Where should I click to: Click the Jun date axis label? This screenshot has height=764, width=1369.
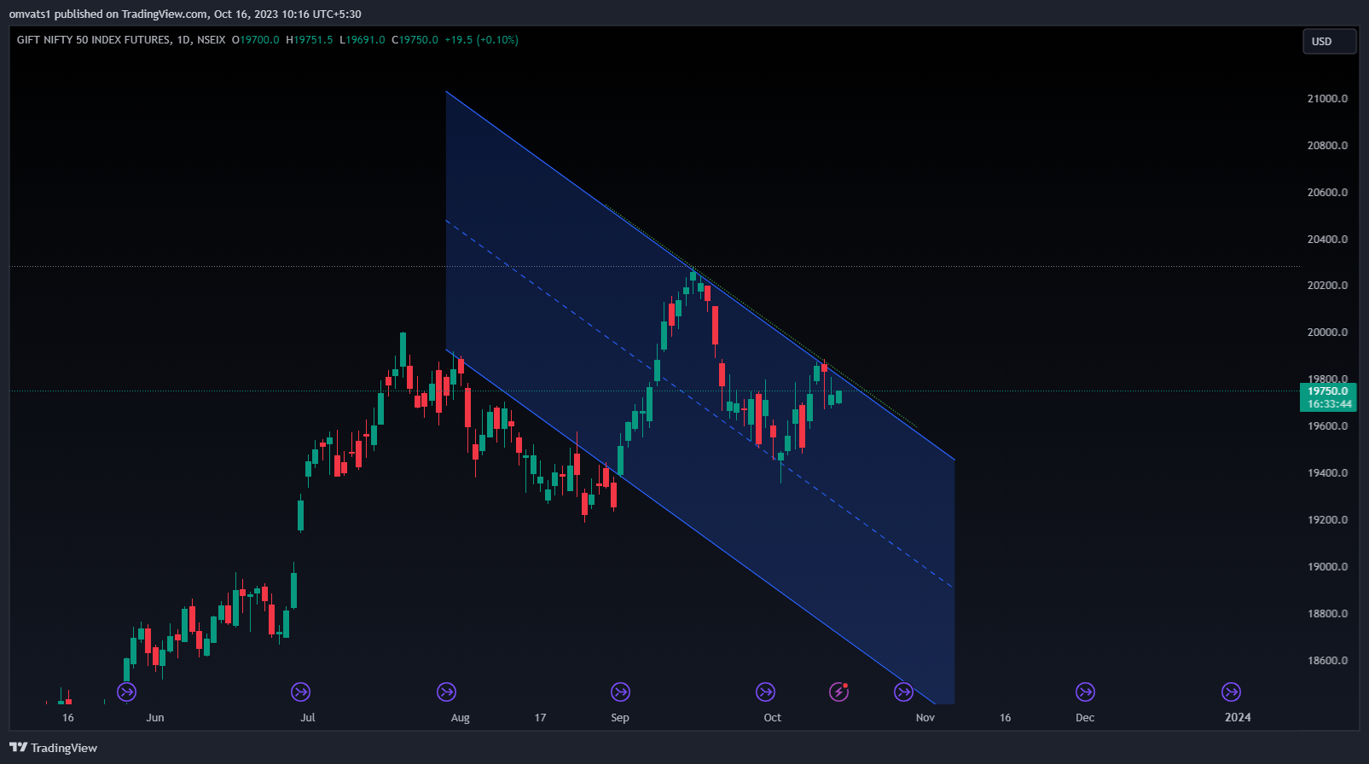coord(155,718)
